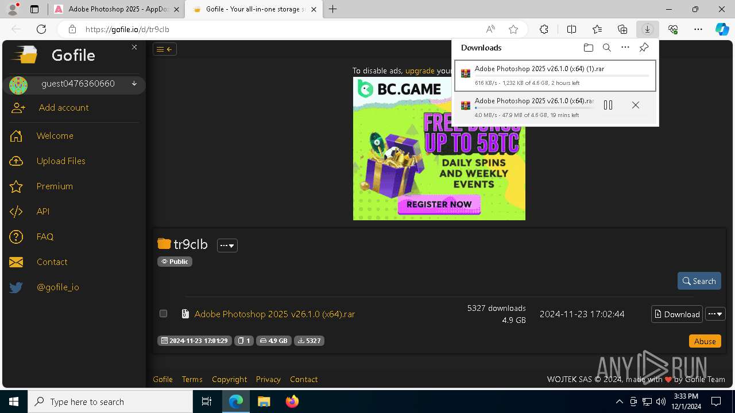The image size is (735, 413).
Task: Collapse sidebar with menu arrow button
Action: point(165,49)
